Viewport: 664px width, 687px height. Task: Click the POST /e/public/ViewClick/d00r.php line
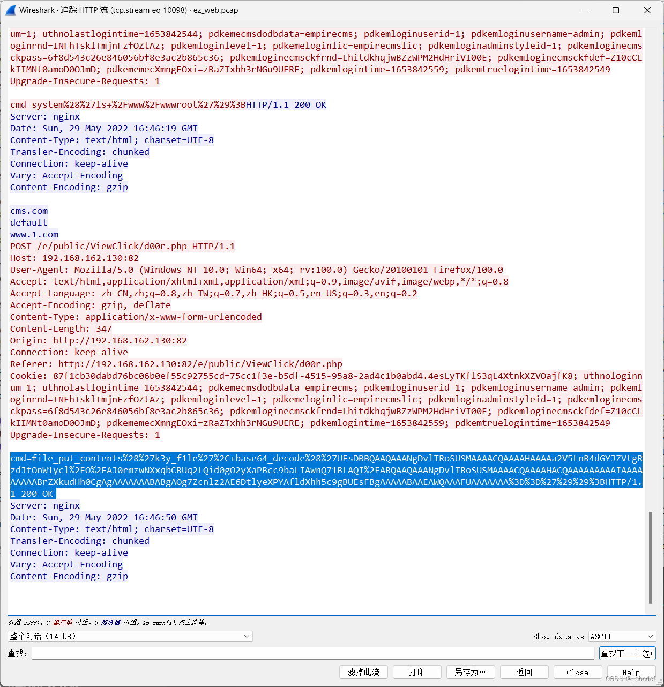[123, 247]
